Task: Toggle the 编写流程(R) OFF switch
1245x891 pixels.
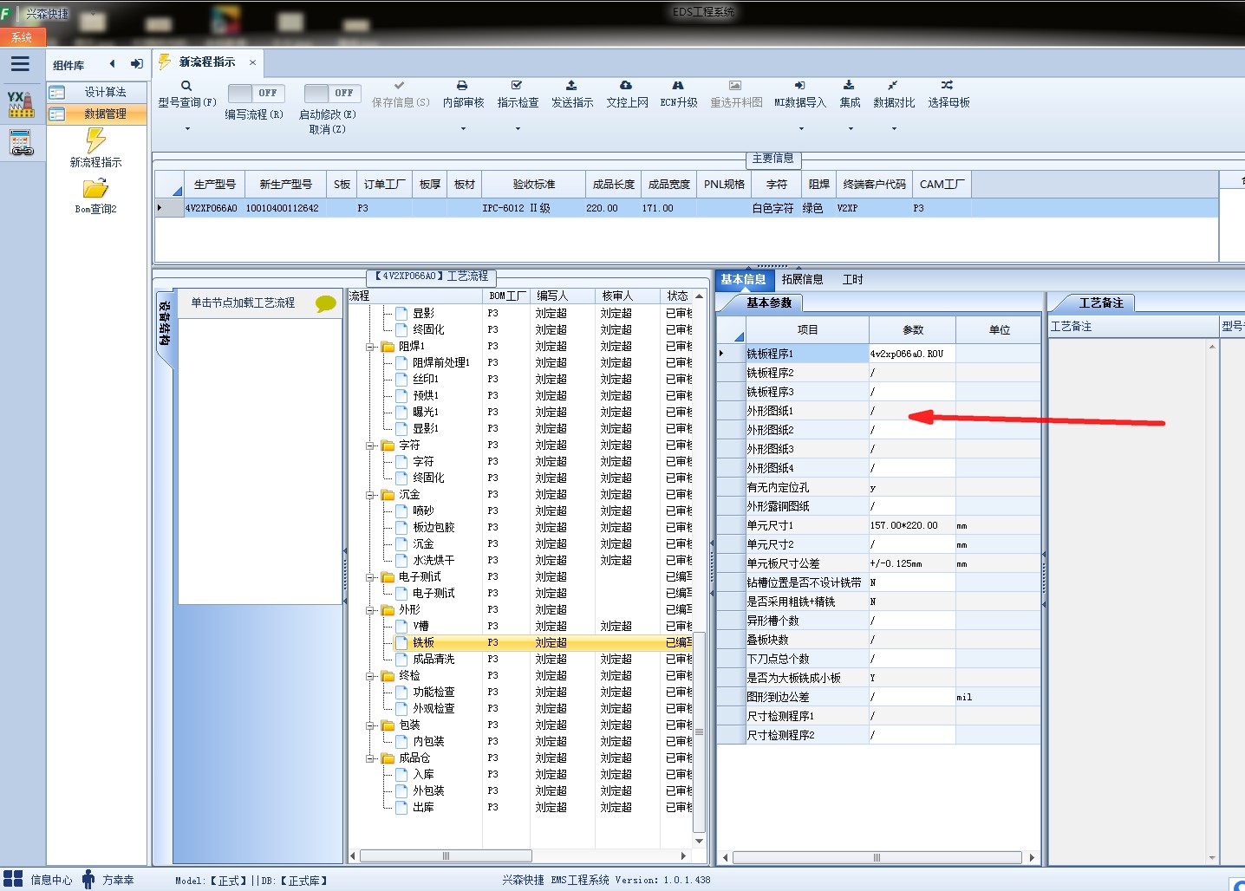Action: (256, 93)
